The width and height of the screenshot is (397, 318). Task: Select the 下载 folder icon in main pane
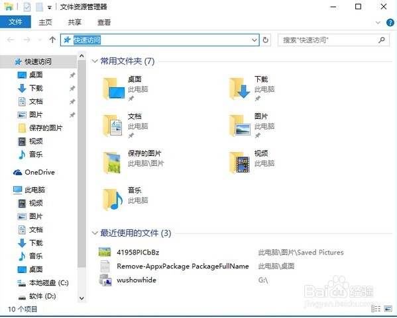[240, 89]
